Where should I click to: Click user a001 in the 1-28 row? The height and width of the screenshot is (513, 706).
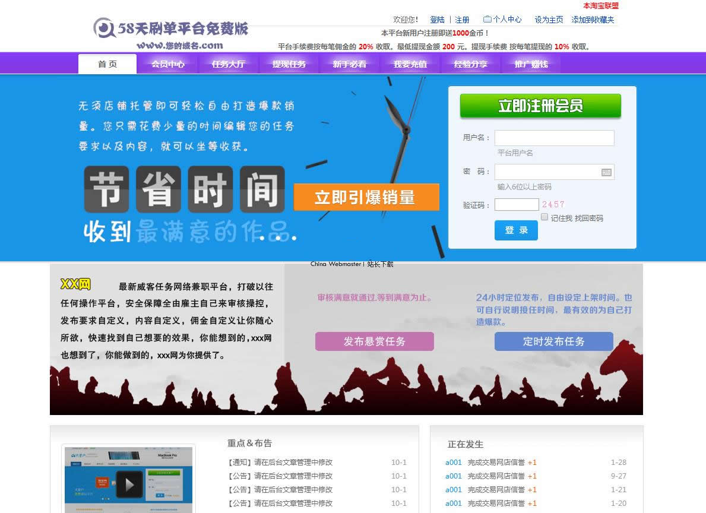point(454,462)
